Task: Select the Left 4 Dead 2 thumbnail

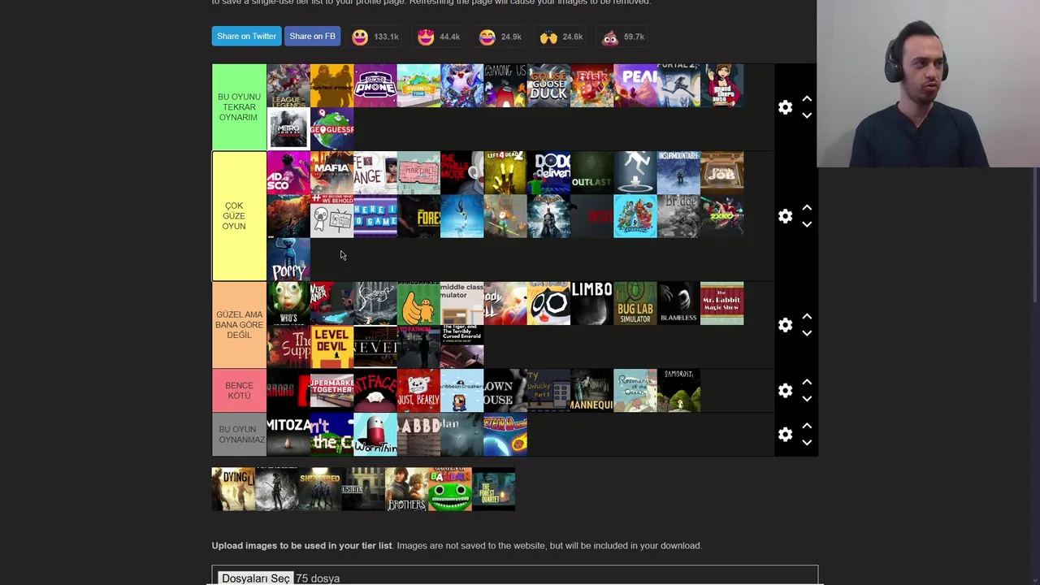Action: 505,173
